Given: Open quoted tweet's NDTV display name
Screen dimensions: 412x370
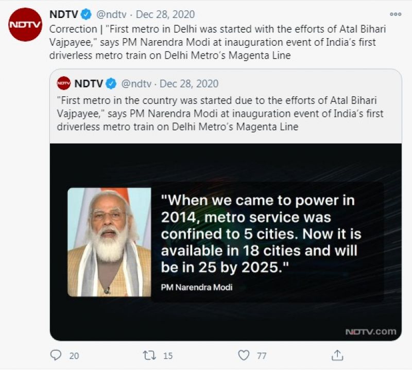Looking at the screenshot, I should click(89, 83).
